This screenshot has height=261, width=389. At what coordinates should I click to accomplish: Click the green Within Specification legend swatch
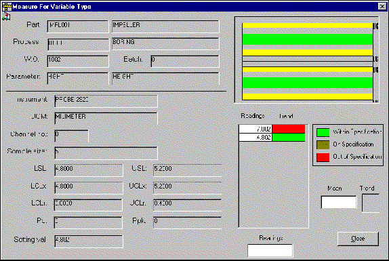click(323, 132)
